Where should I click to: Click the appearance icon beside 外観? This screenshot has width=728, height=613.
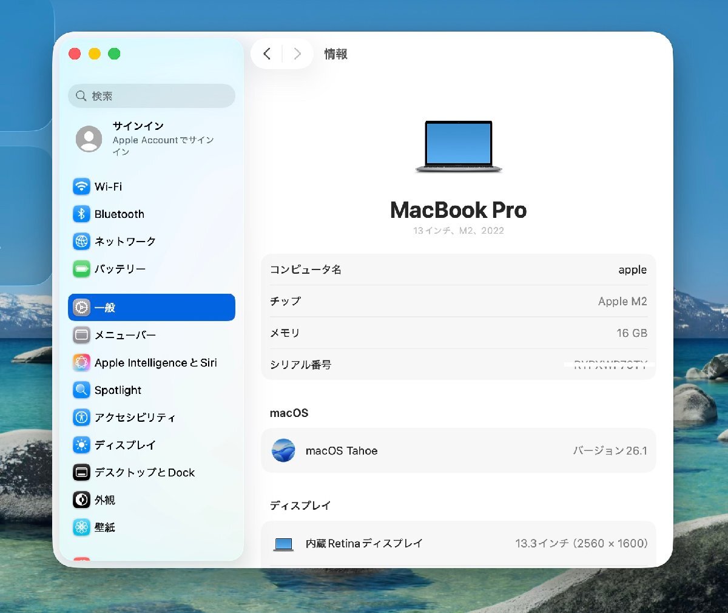(81, 500)
